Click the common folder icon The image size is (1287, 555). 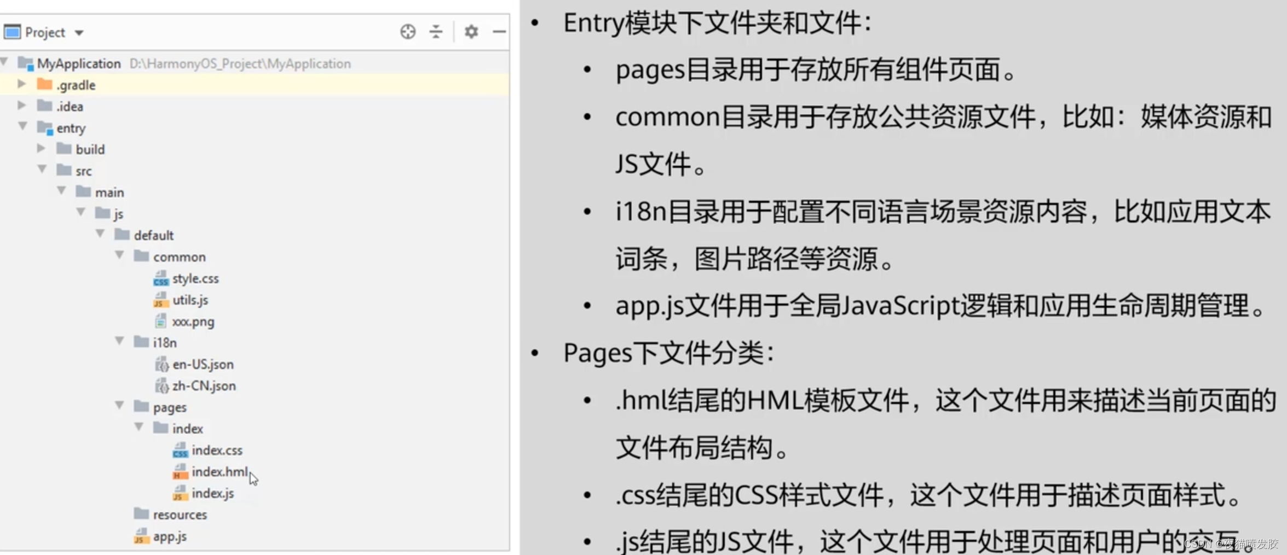coord(141,256)
